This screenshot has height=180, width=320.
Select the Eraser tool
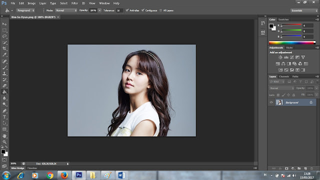point(4,85)
